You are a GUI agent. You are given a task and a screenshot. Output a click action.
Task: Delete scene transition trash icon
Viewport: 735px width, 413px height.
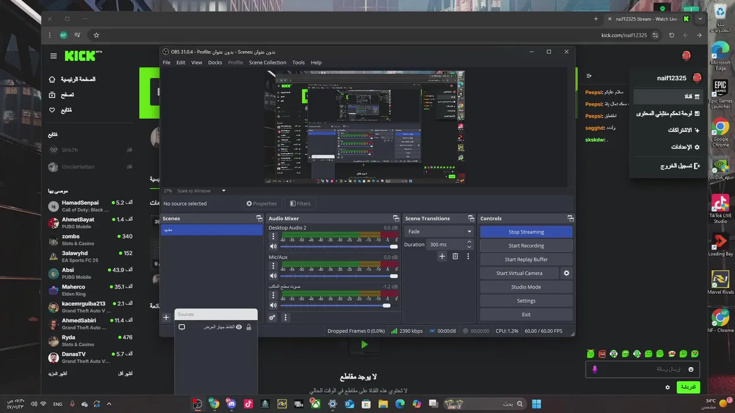tap(455, 256)
